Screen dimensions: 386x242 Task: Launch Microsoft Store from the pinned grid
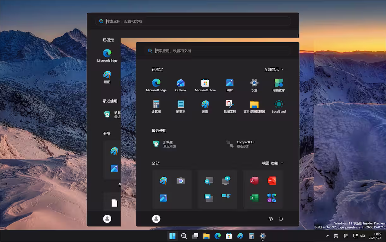pos(205,85)
